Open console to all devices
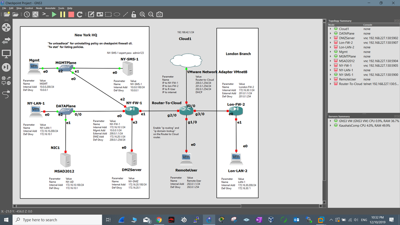400x225 pixels. (x=46, y=14)
